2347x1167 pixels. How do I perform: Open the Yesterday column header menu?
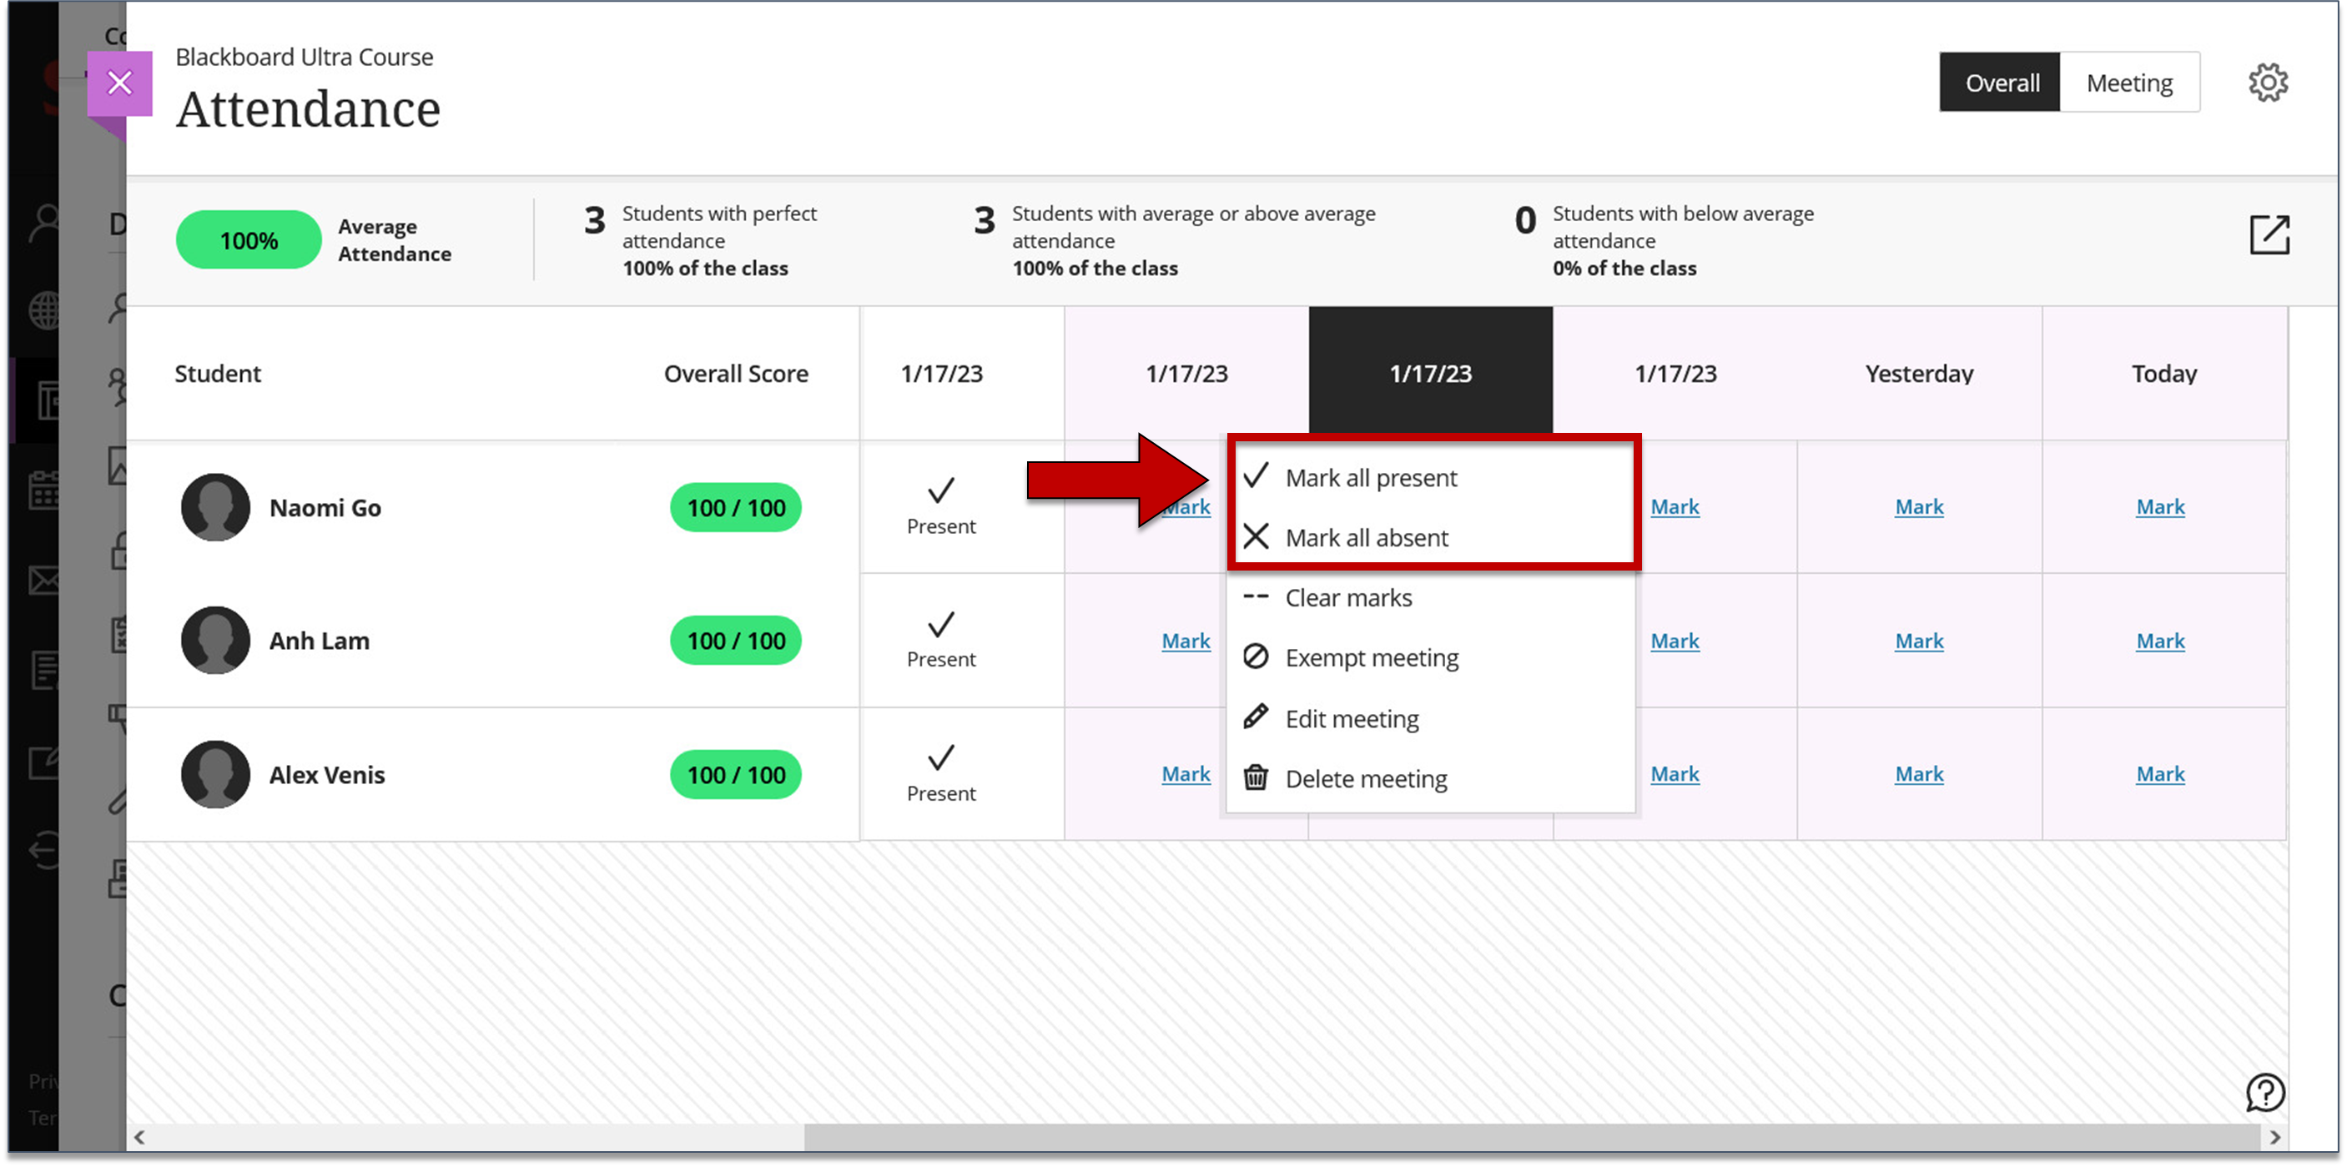(x=1919, y=374)
